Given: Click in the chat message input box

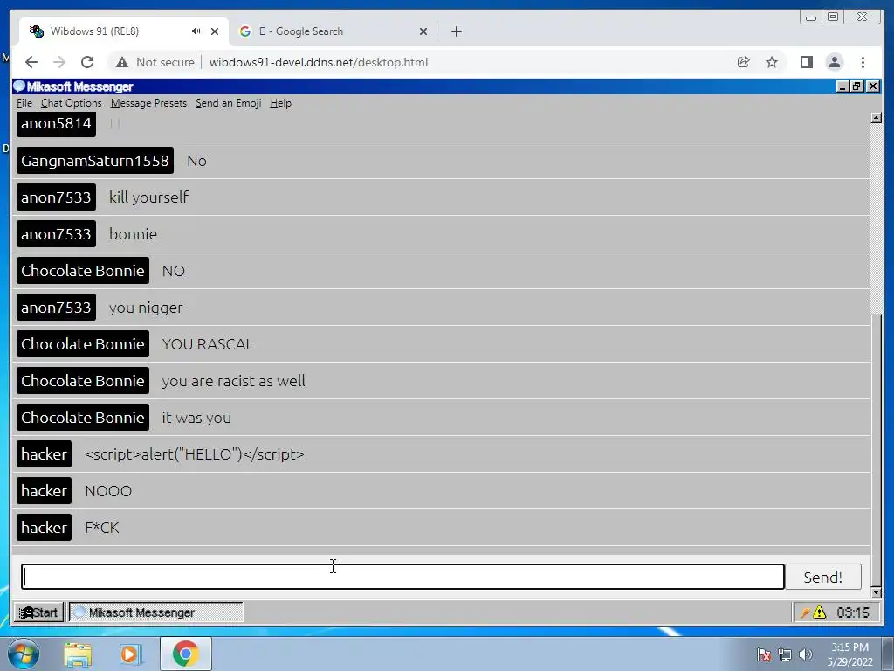Looking at the screenshot, I should coord(402,577).
